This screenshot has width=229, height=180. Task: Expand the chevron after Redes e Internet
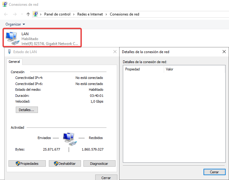tap(106, 14)
